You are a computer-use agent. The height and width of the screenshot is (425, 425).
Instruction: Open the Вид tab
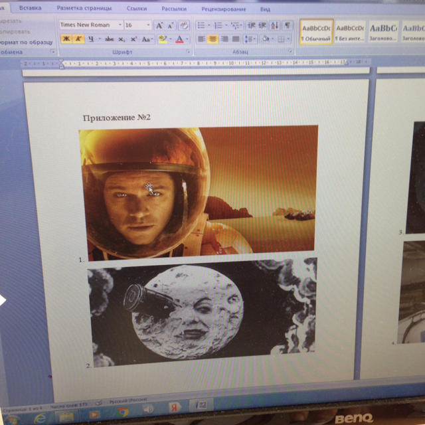point(265,9)
